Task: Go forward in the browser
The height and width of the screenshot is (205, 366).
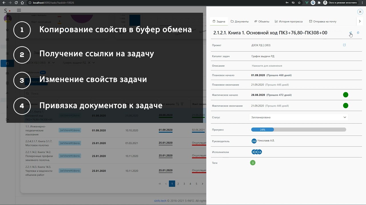Action: [x=10, y=3]
